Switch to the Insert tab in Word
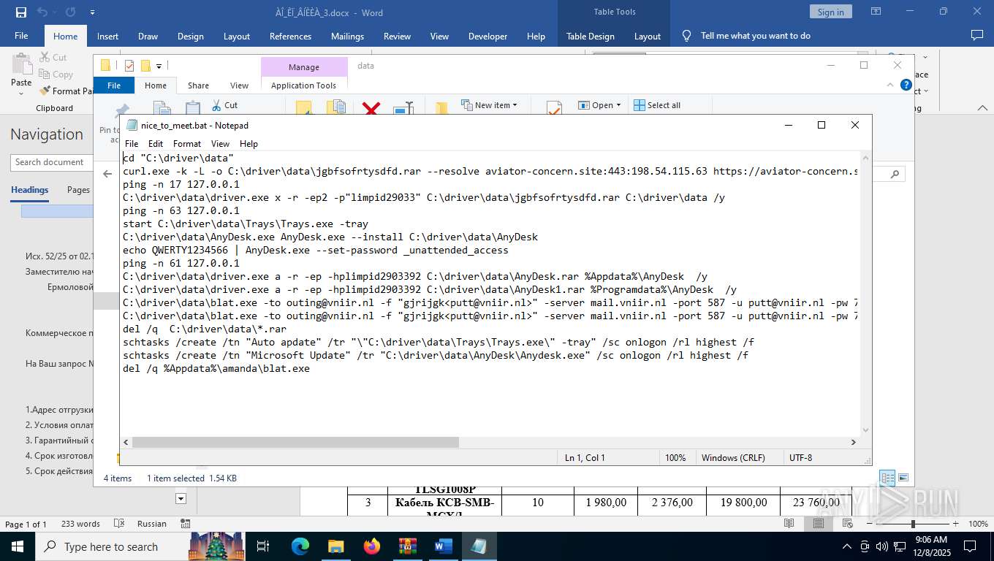994x561 pixels. coord(107,36)
